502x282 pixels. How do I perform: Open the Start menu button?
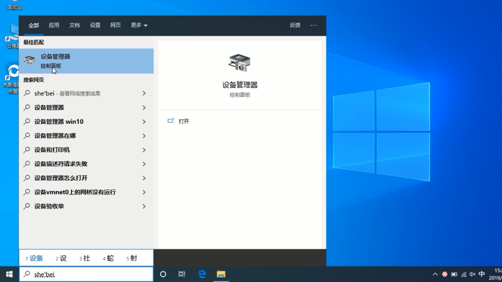coord(8,274)
